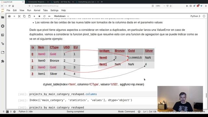Open the Settings menu
Screen dimensions: 208x117
click(x=54, y=10)
